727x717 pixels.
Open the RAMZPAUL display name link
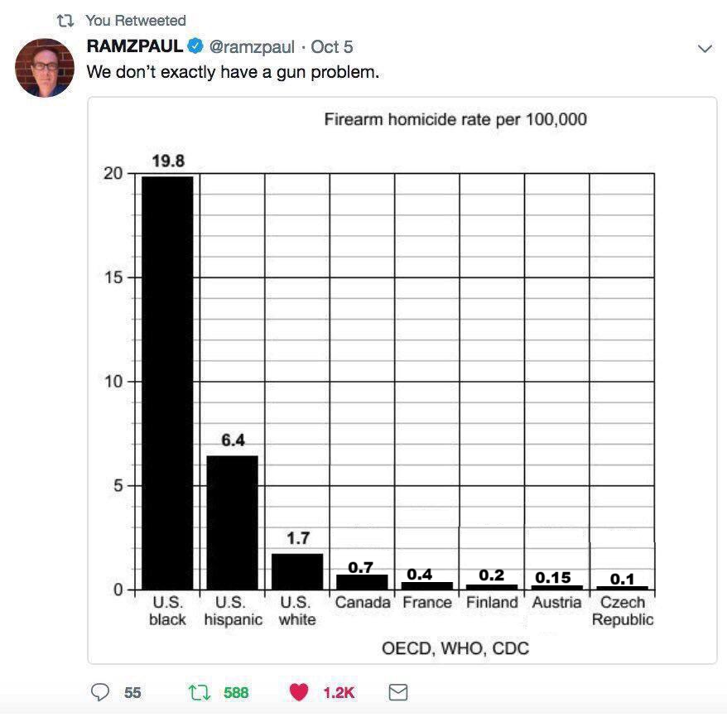point(134,46)
